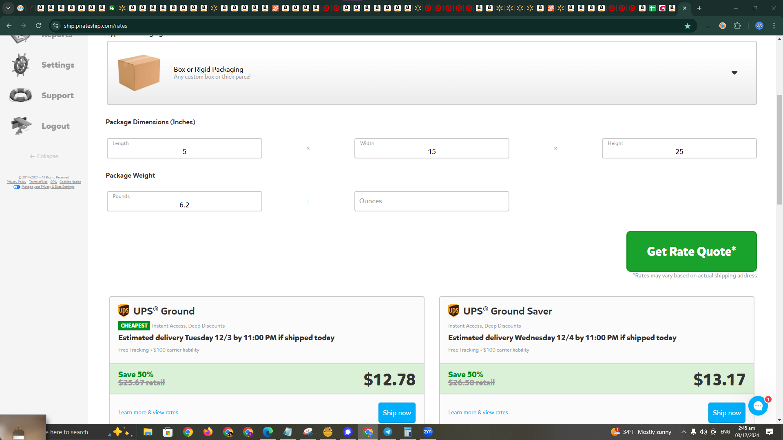783x440 pixels.
Task: Click the Length dimension field
Action: [184, 148]
